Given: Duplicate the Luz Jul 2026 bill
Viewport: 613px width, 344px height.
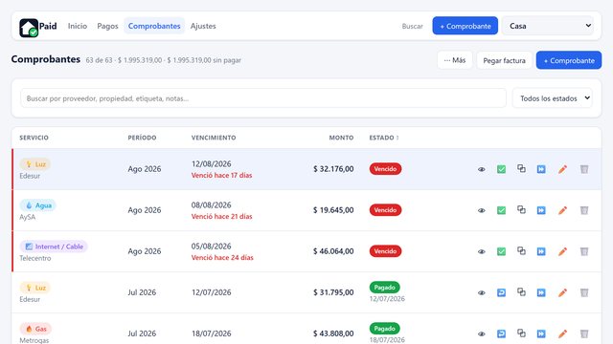Looking at the screenshot, I should tap(521, 292).
